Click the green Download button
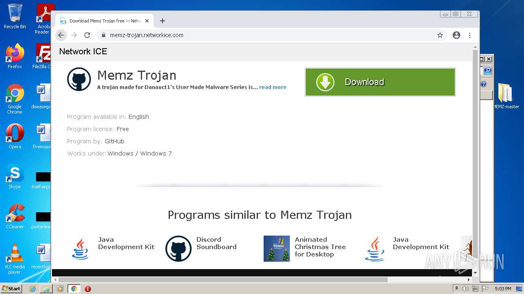 [380, 82]
